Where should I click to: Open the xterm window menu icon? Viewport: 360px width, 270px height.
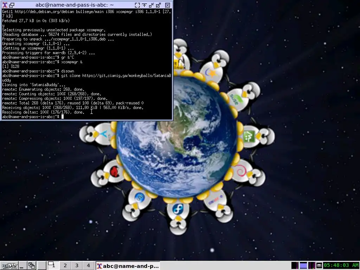click(x=5, y=5)
